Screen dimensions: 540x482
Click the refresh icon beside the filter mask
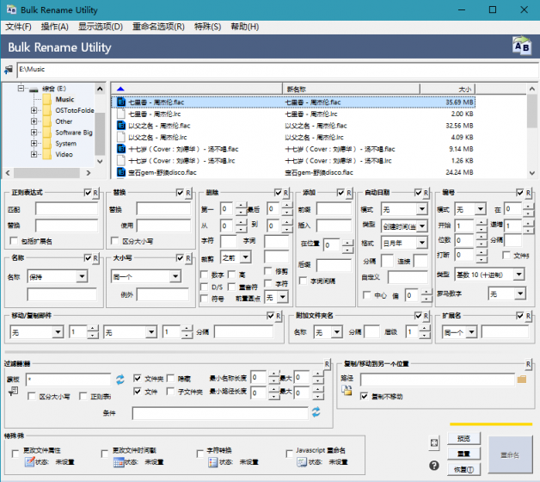pyautogui.click(x=120, y=379)
